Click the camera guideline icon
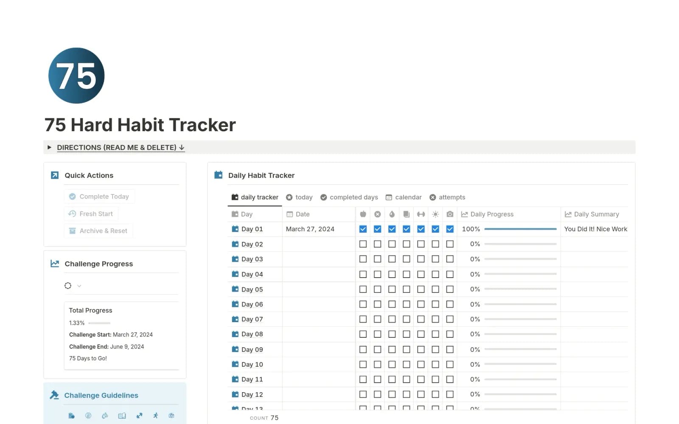Viewport: 679px width, 424px height. (171, 416)
